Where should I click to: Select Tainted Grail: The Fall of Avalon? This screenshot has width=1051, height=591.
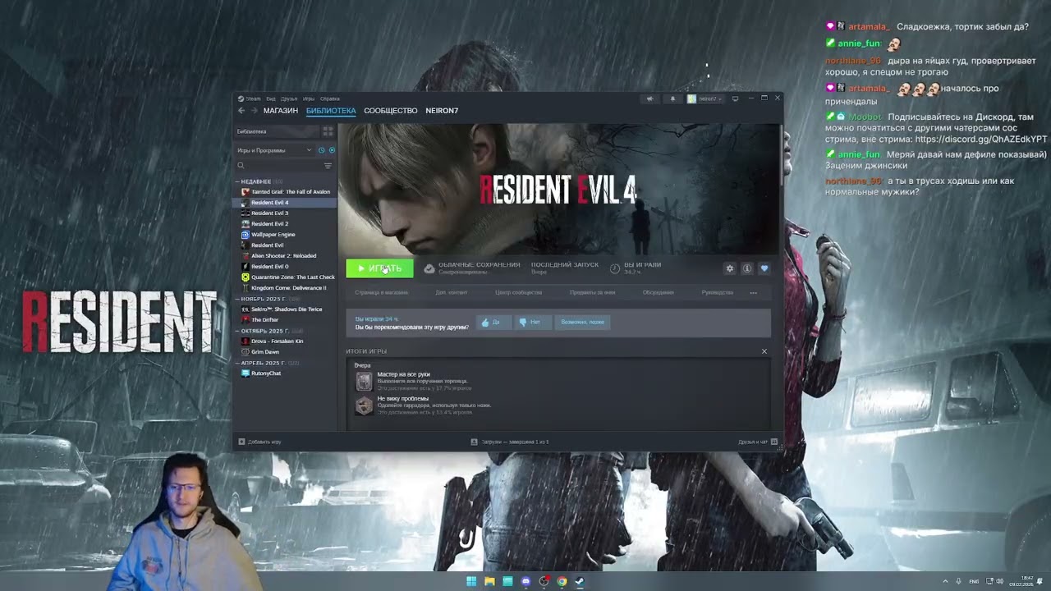coord(286,192)
